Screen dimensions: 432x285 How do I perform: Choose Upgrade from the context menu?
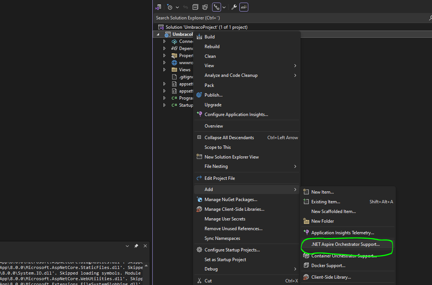(247, 105)
